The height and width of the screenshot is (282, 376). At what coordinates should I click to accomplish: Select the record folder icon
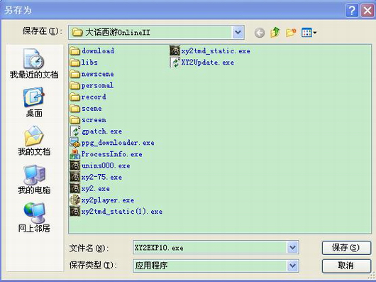pyautogui.click(x=74, y=97)
